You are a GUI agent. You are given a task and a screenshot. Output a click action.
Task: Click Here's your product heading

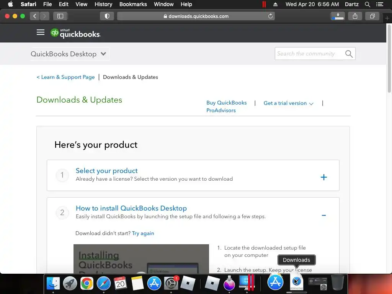pyautogui.click(x=96, y=145)
